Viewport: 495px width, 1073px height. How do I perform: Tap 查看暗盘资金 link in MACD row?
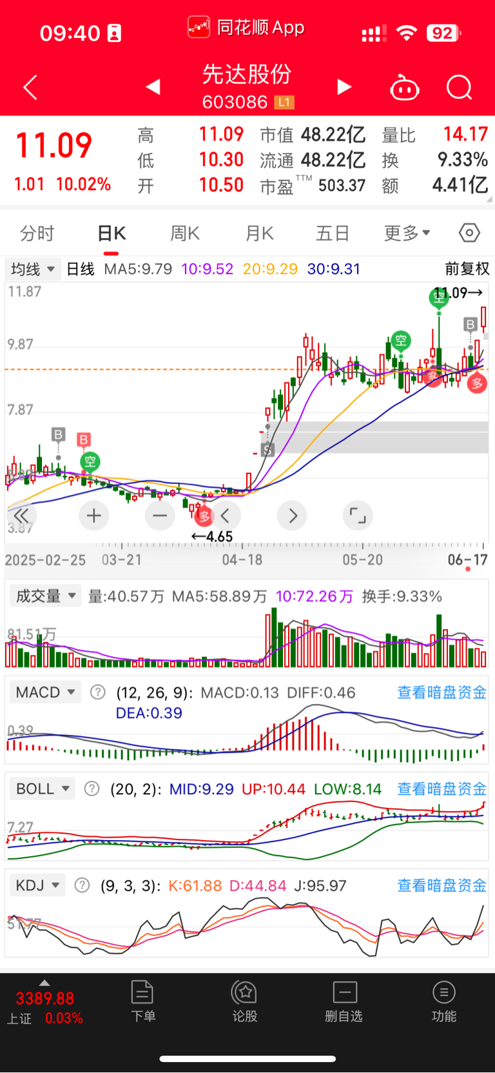click(x=442, y=692)
